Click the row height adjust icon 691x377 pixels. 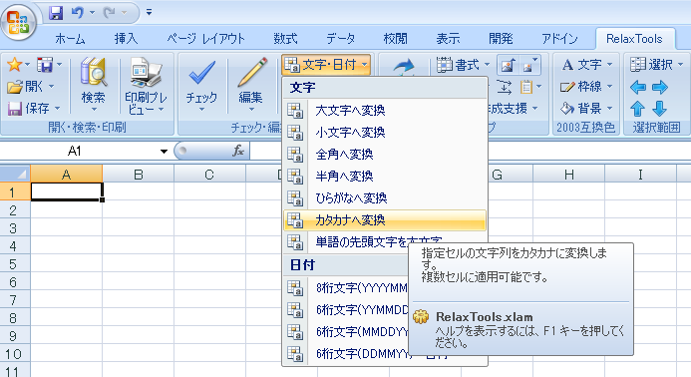[505, 87]
